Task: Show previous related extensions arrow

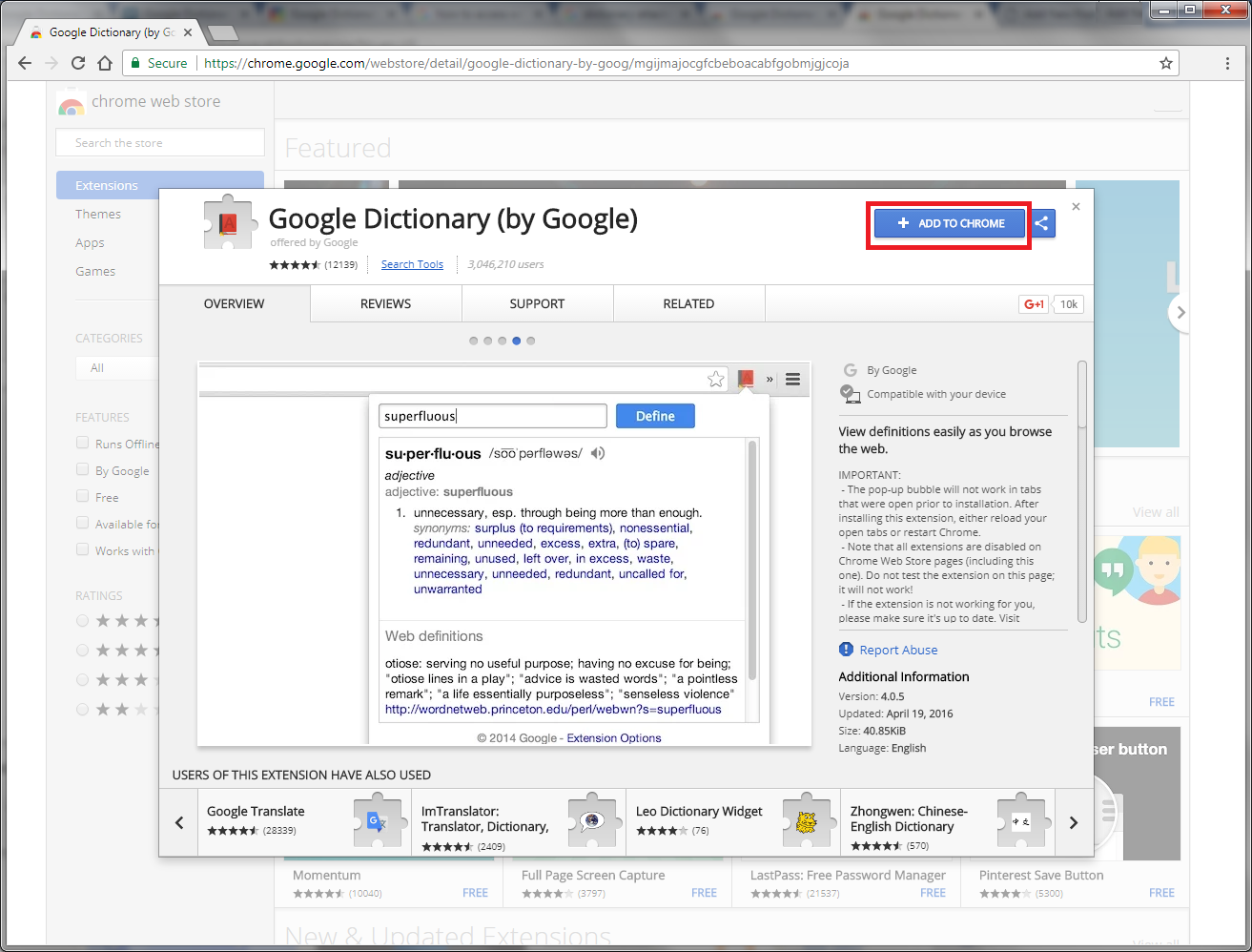Action: pos(179,822)
